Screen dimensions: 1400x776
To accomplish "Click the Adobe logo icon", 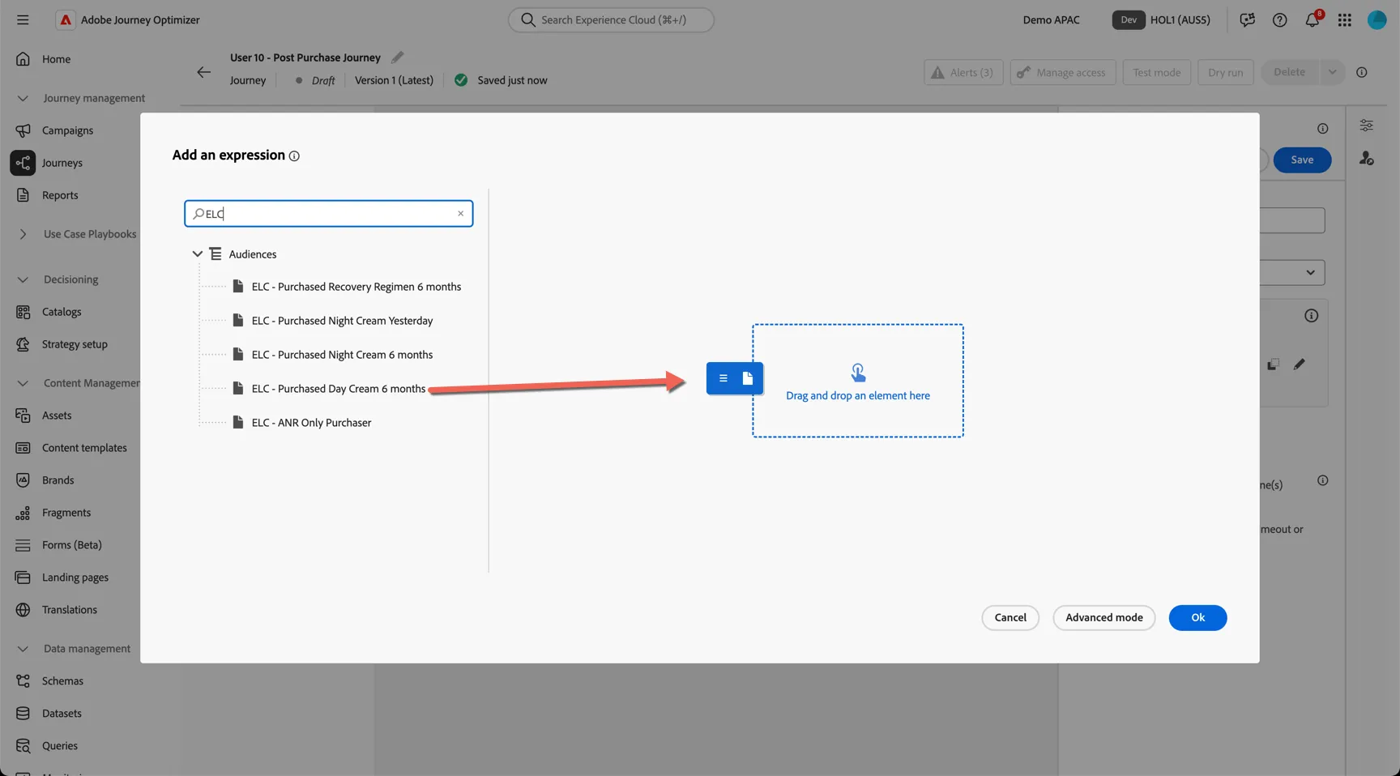I will 66,19.
